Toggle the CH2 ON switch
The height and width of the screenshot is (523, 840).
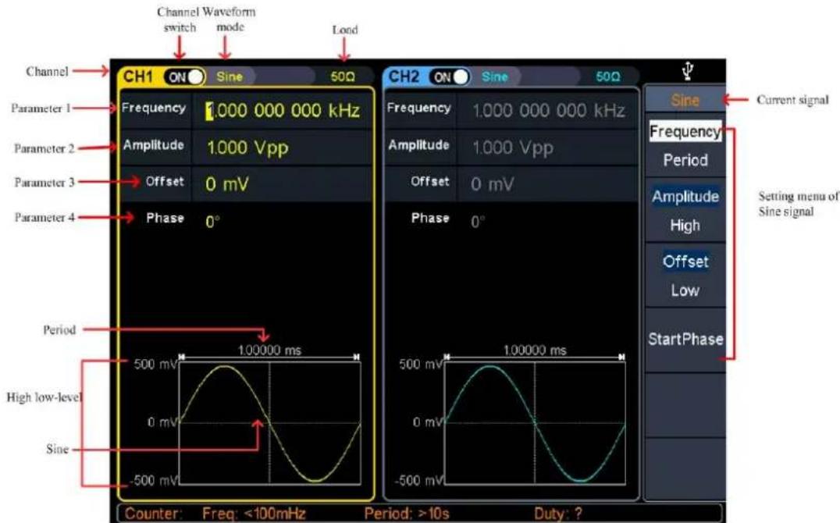[x=450, y=77]
